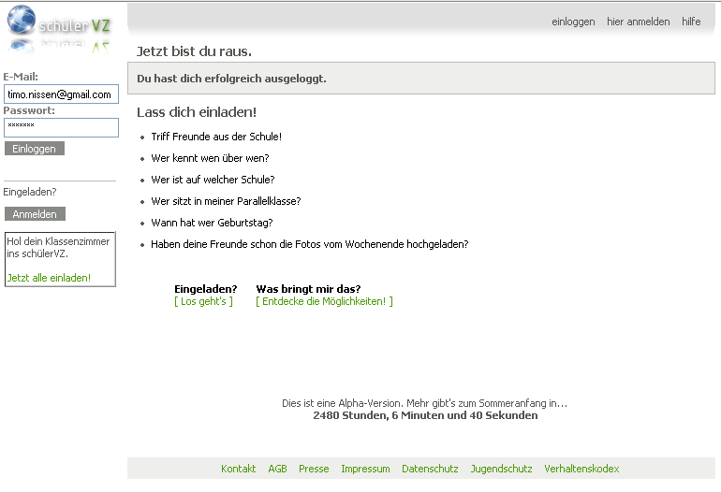This screenshot has height=492, width=721.
Task: Open the Presse footer link
Action: click(x=314, y=469)
